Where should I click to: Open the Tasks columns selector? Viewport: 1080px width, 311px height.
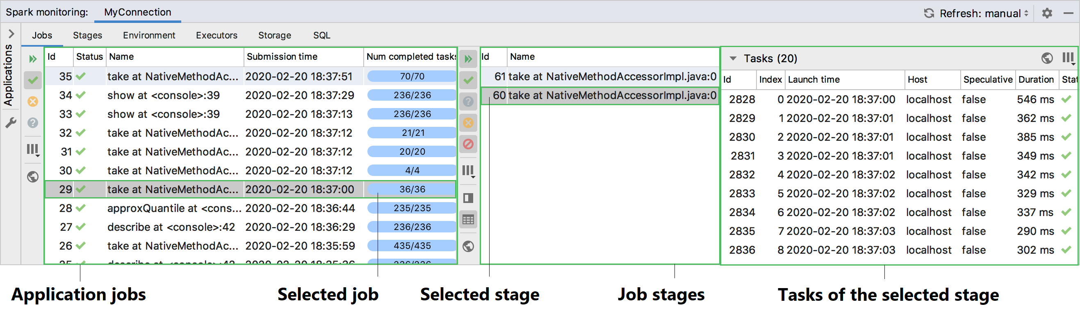(x=1069, y=58)
